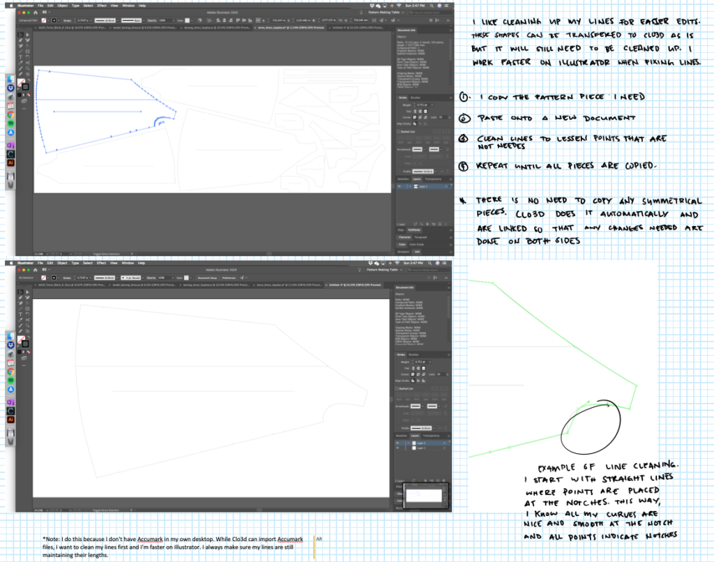The width and height of the screenshot is (714, 562).
Task: Enable Dashed Line checkbox in bottom Stroke panel
Action: pos(397,388)
